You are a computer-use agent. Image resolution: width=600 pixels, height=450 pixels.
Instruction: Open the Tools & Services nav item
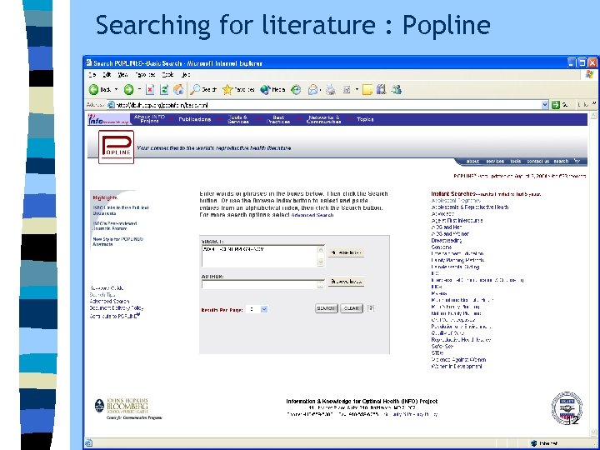(x=238, y=119)
